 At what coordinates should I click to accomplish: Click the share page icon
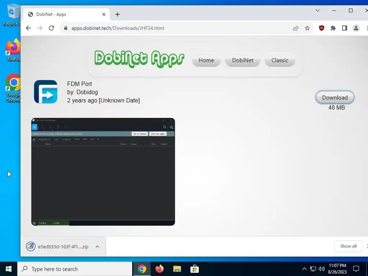point(296,28)
